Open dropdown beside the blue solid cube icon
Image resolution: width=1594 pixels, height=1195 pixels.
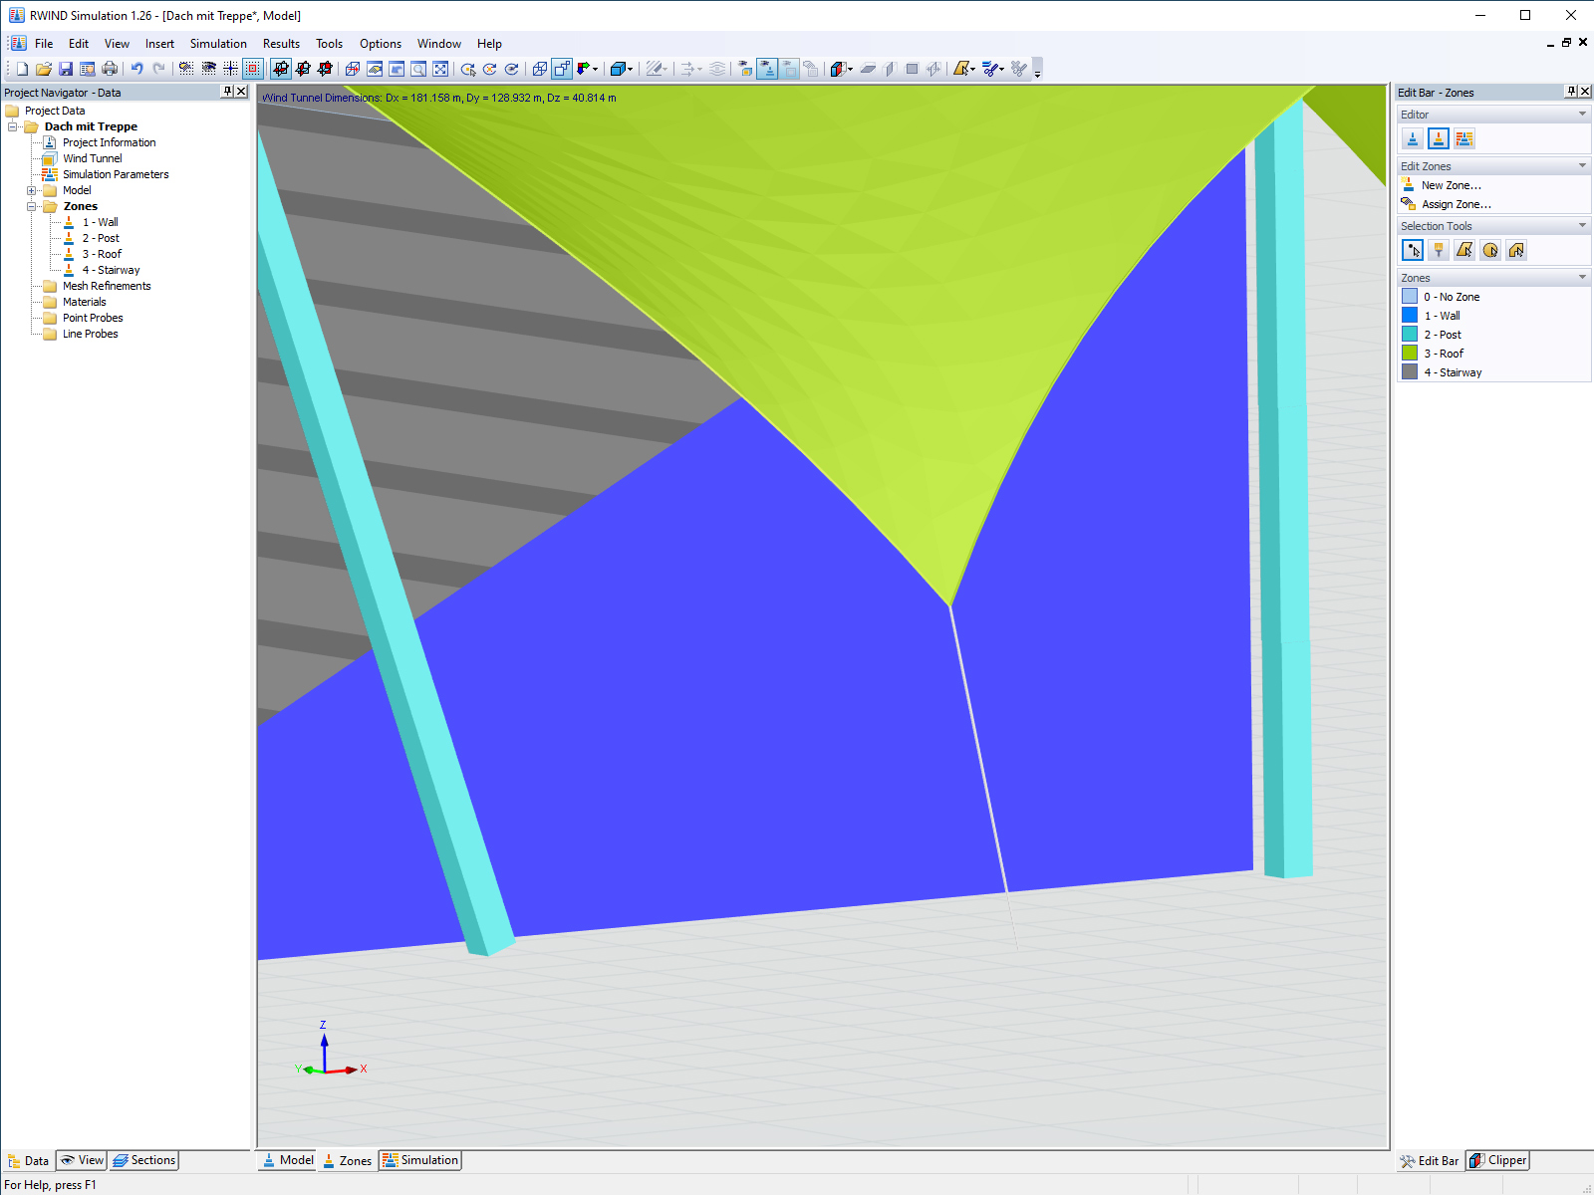(x=631, y=69)
